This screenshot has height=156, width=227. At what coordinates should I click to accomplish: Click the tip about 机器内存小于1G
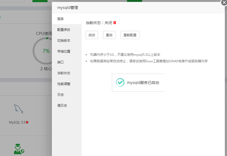click(125, 54)
